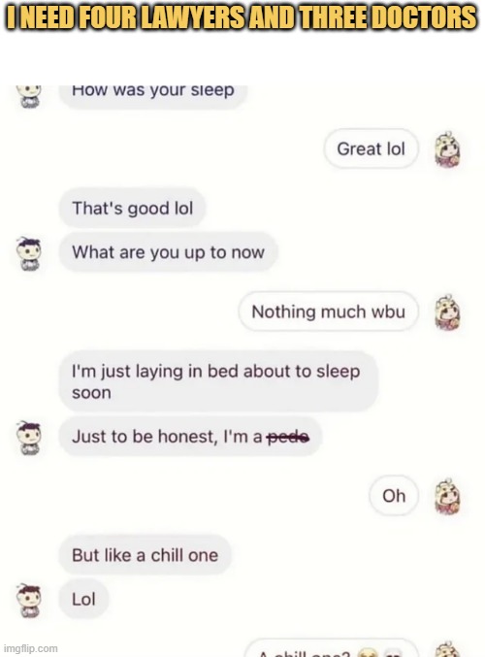Screen dimensions: 485x657
Task: Select the 'How was your sleep' message bubble
Action: (153, 97)
